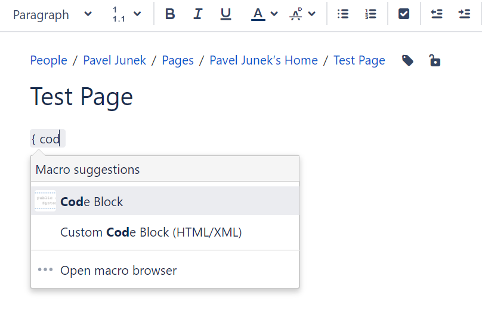
Task: Insert a task list checkbox
Action: (x=404, y=14)
